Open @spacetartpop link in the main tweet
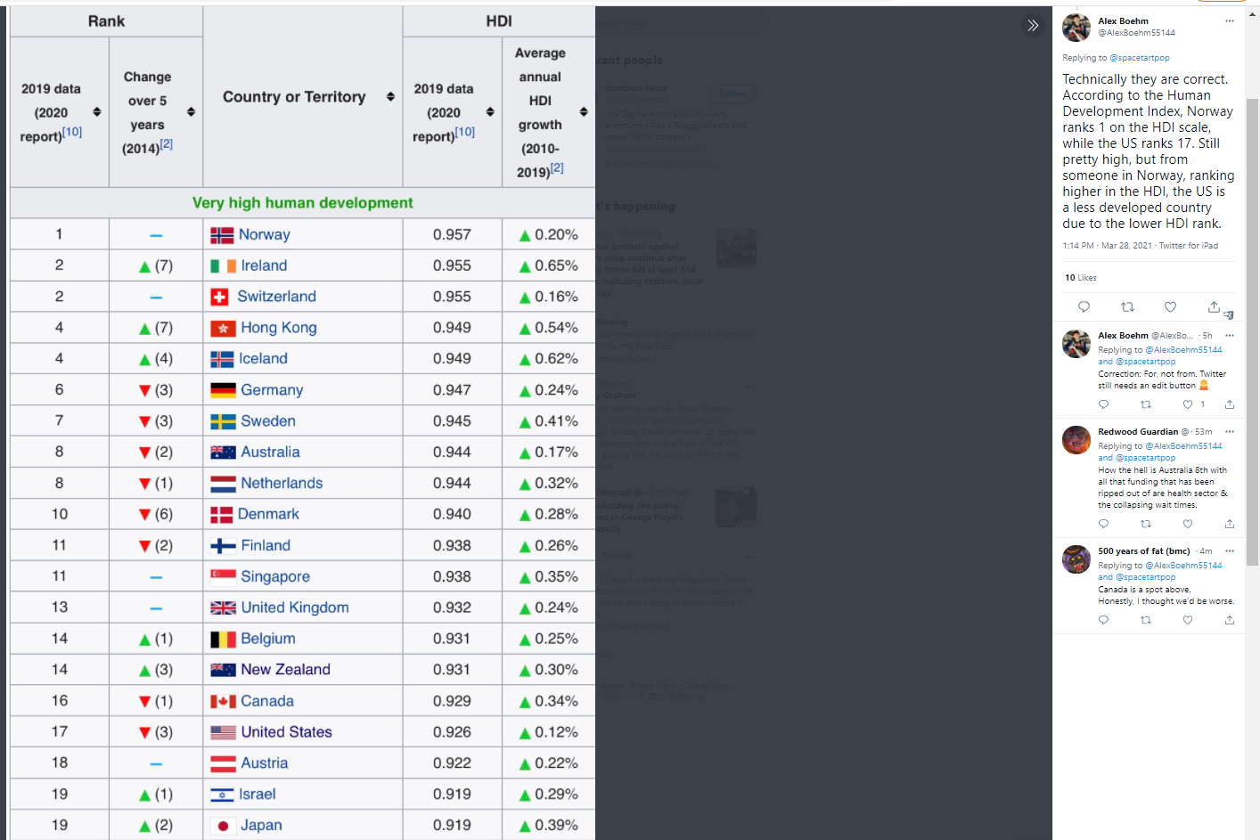This screenshot has height=840, width=1260. pos(1140,58)
